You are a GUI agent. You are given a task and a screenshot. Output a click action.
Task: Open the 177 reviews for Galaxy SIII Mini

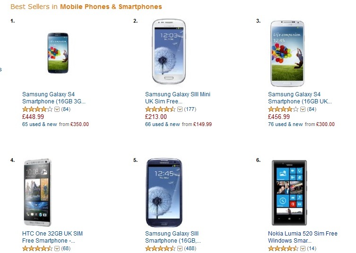191,110
